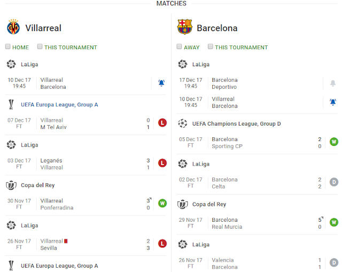342x272 pixels.
Task: Check the HOME filter checkbox
Action: 8,46
